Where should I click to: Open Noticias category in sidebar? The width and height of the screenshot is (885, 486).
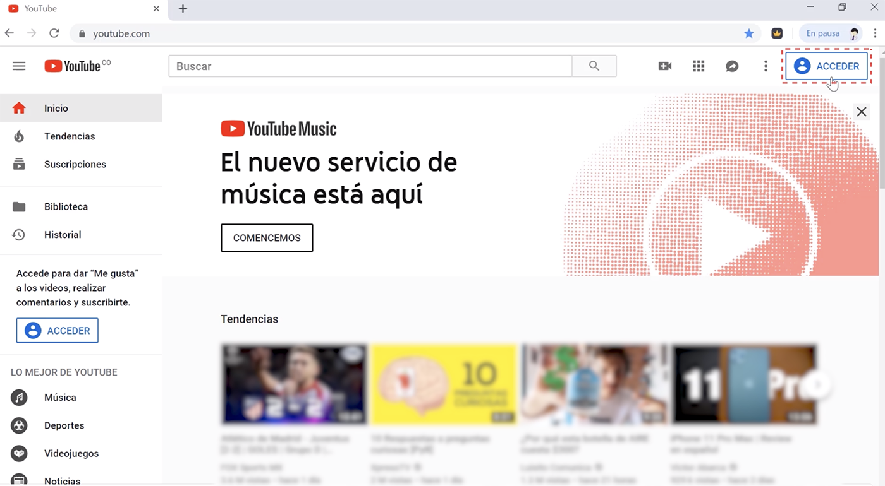(x=81, y=480)
